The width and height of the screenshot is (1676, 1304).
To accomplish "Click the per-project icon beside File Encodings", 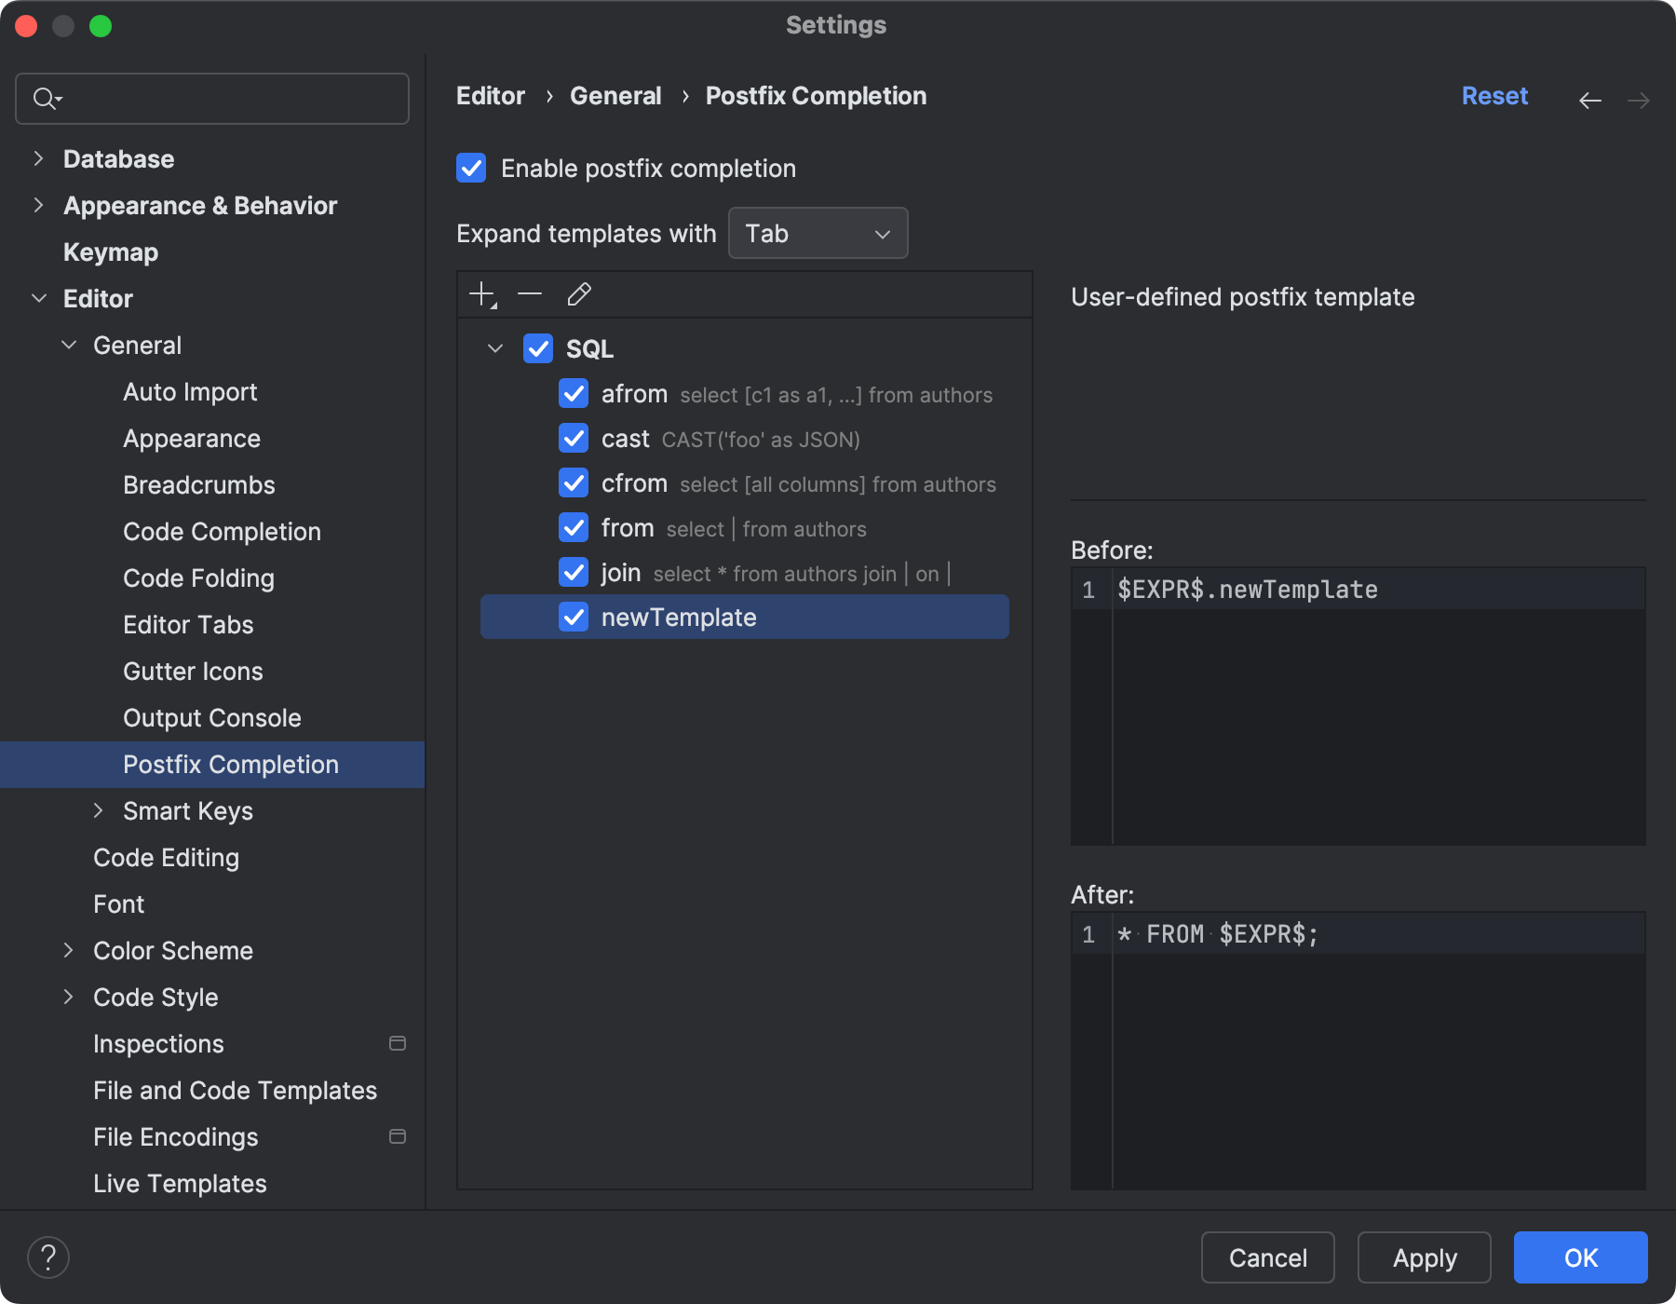I will [399, 1136].
